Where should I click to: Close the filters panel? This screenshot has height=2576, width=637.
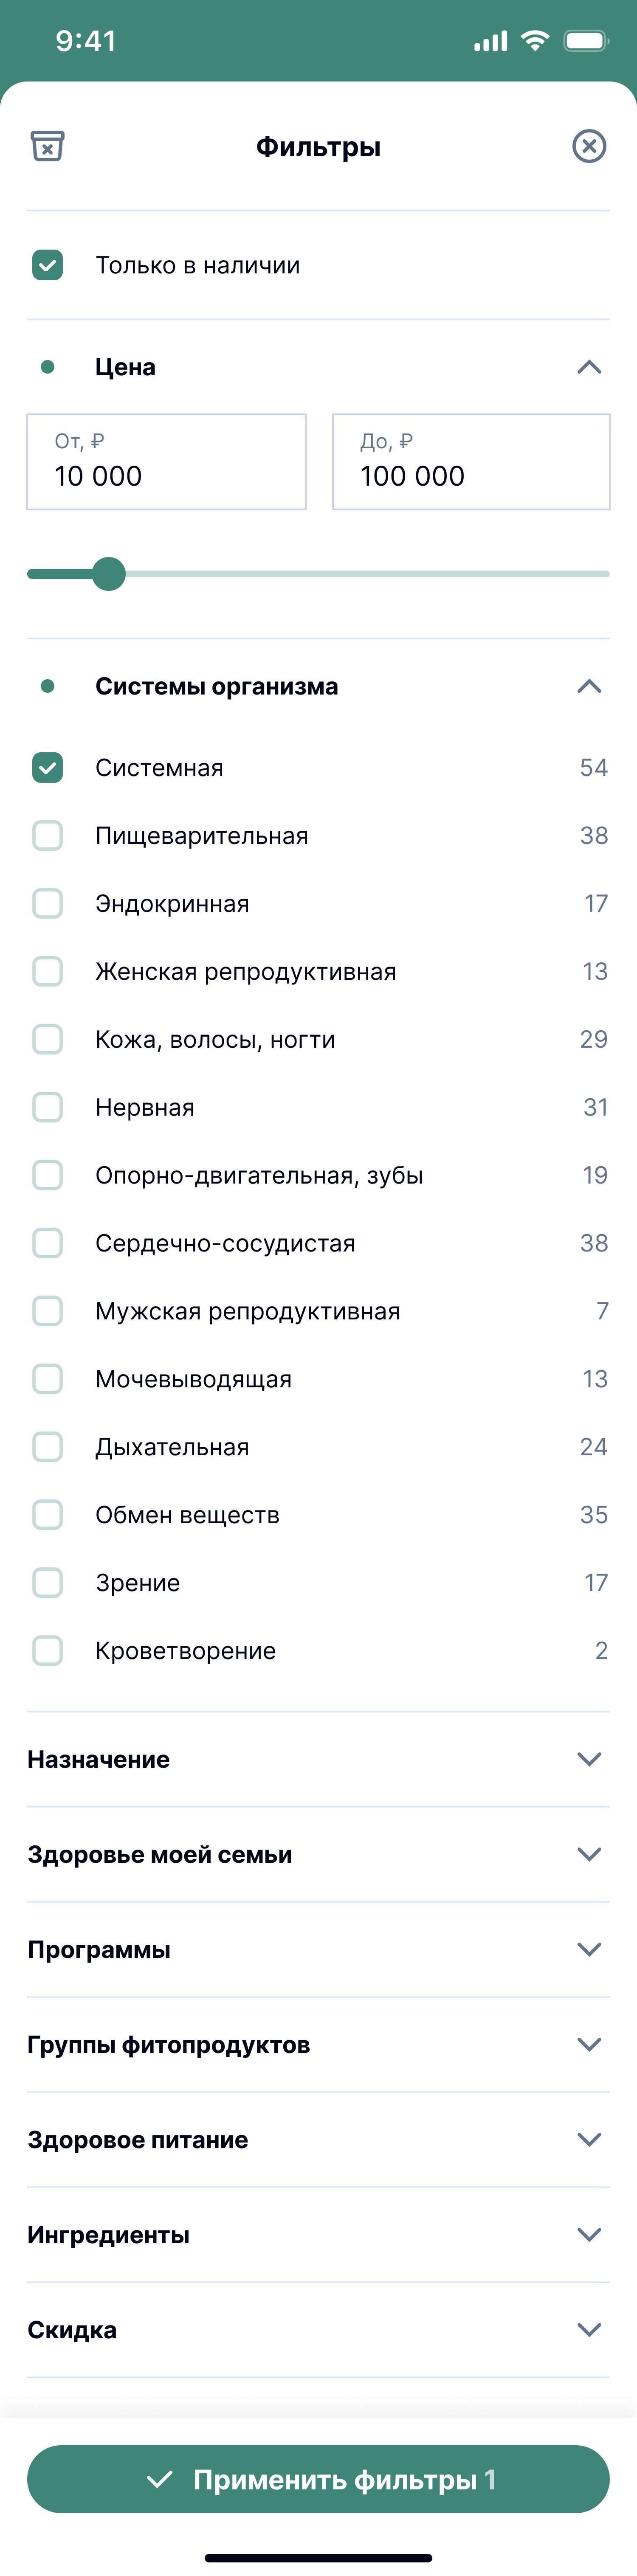(x=589, y=146)
